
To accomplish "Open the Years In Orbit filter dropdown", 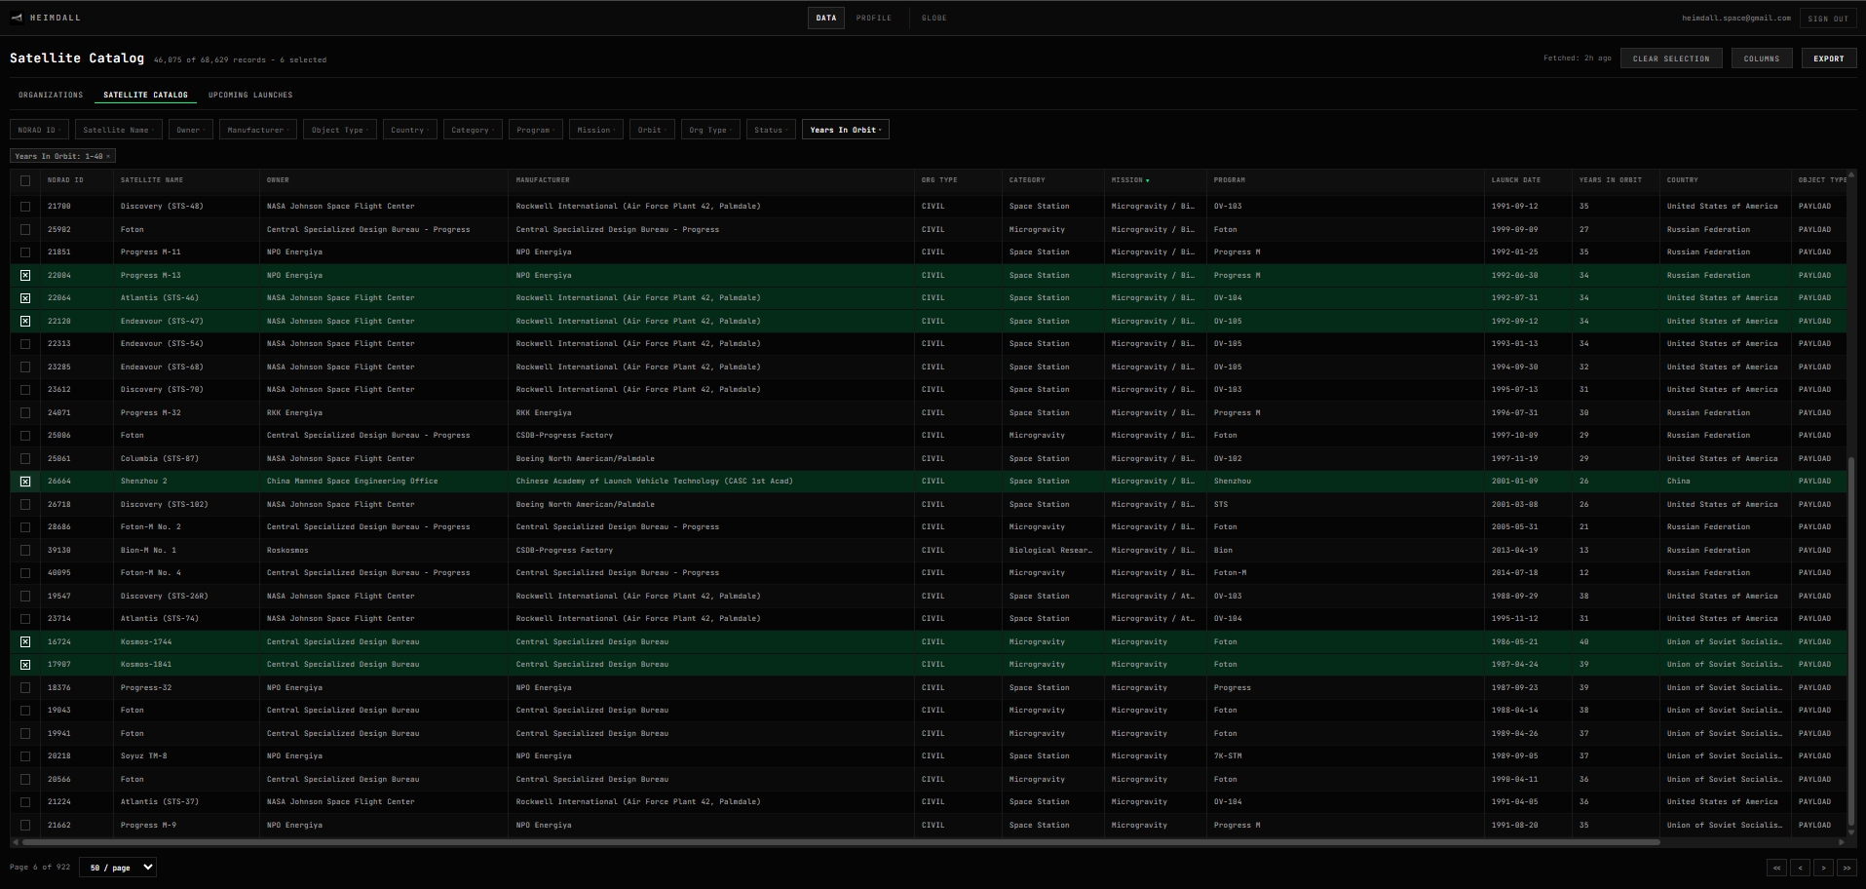I will [846, 130].
